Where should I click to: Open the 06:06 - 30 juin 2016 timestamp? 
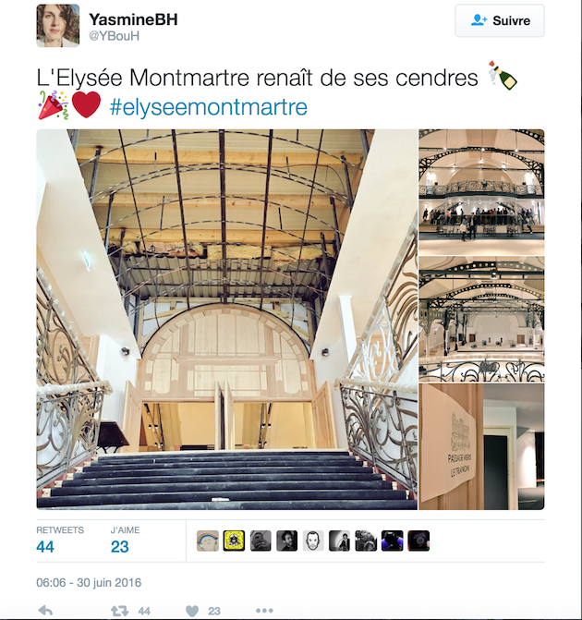click(89, 582)
